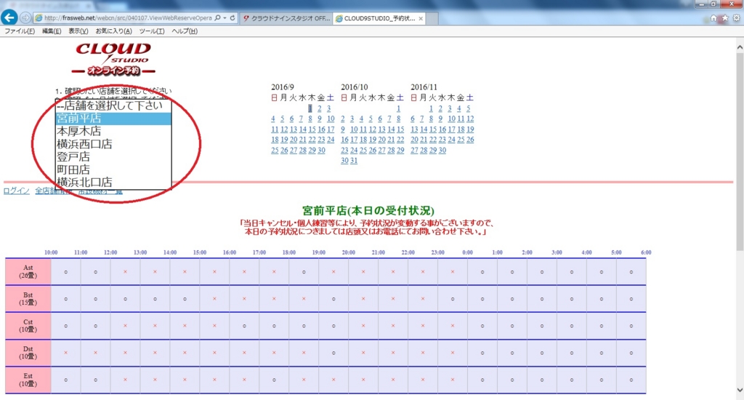Open the 編集(E) menu
Viewport: 744px width, 400px height.
click(52, 31)
